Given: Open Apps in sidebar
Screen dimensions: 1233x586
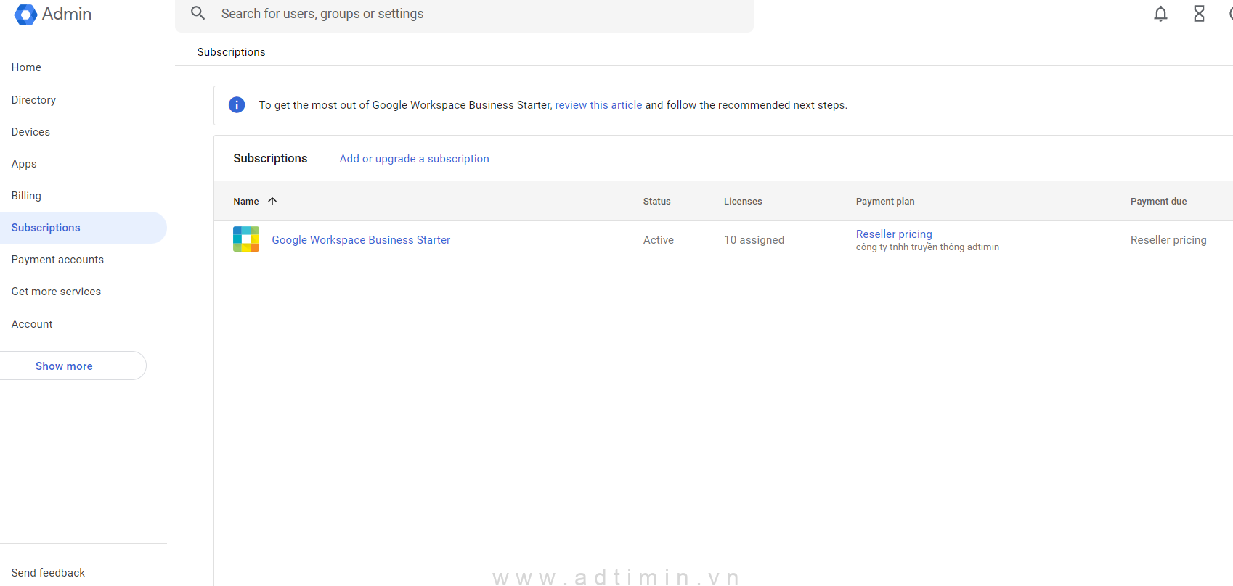Looking at the screenshot, I should coord(24,164).
